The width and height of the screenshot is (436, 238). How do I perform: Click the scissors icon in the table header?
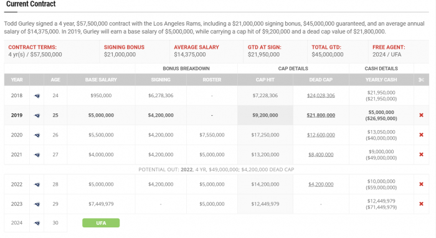tap(421, 80)
